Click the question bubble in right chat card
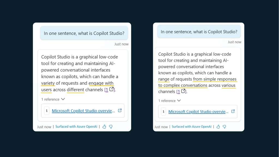The image size is (279, 157). click(199, 32)
